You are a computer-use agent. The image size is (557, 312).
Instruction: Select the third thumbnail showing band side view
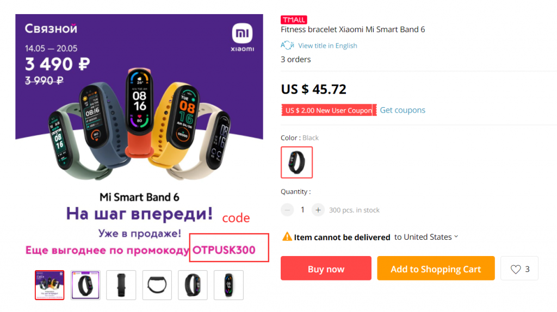[121, 285]
